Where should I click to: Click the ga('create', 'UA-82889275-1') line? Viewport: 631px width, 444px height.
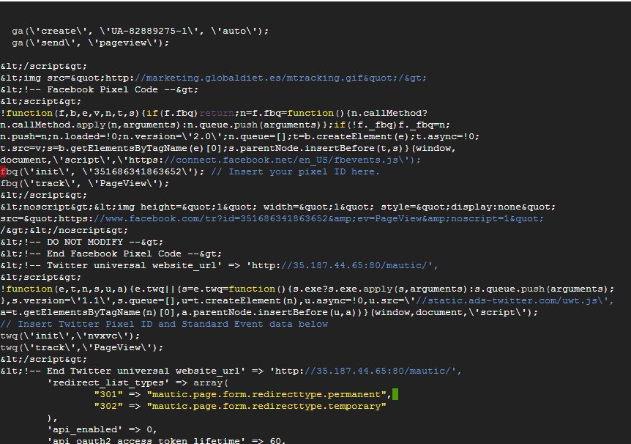coord(140,31)
